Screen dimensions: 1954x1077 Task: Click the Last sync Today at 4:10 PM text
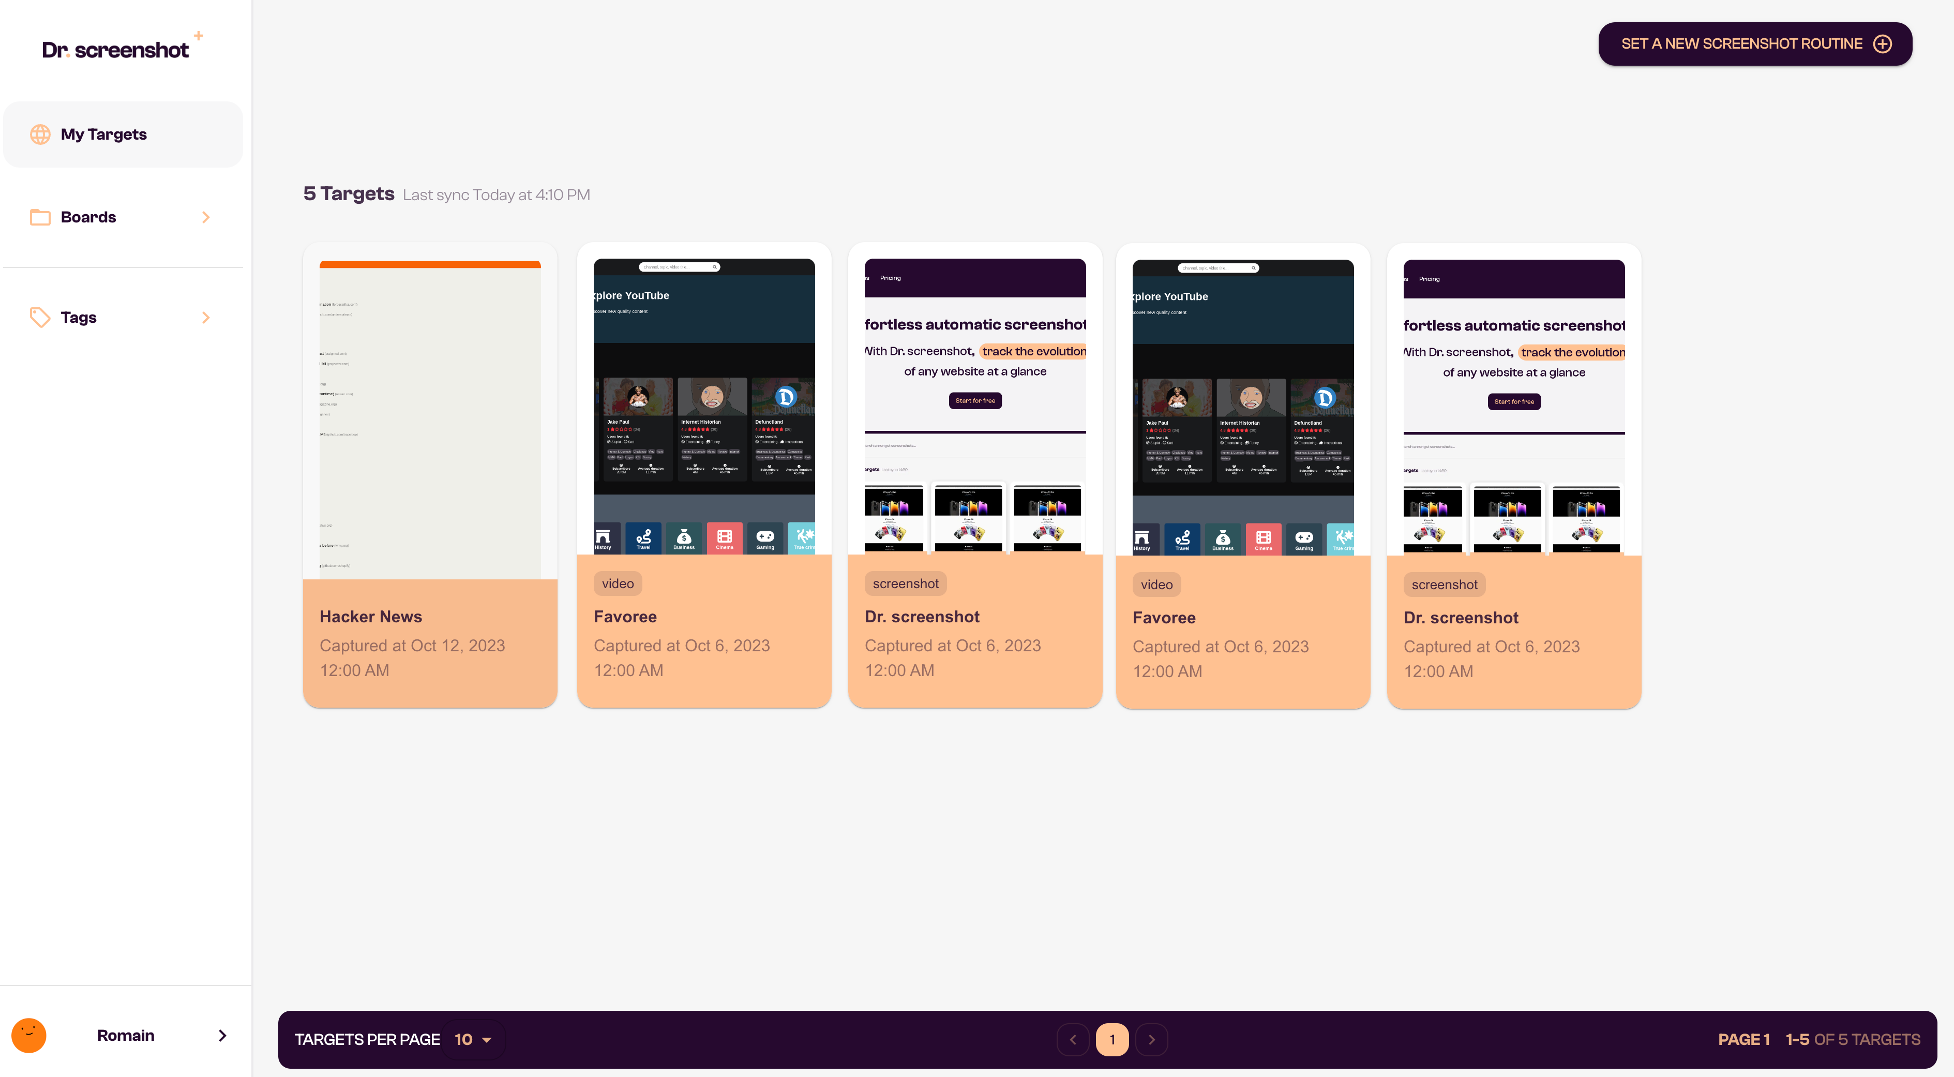pyautogui.click(x=496, y=195)
